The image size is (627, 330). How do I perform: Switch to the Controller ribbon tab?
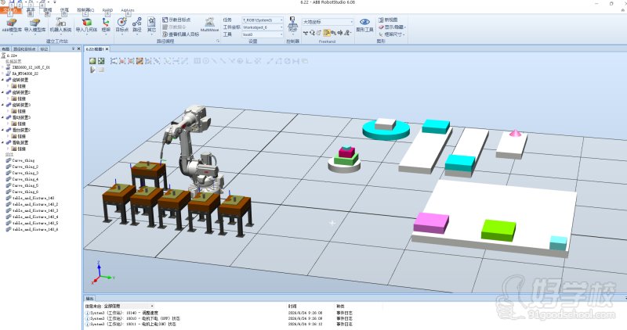click(x=85, y=10)
